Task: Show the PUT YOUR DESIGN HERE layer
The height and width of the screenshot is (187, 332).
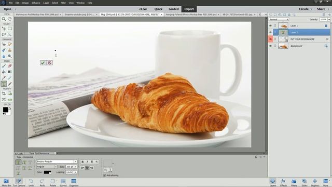Action: [x=270, y=39]
